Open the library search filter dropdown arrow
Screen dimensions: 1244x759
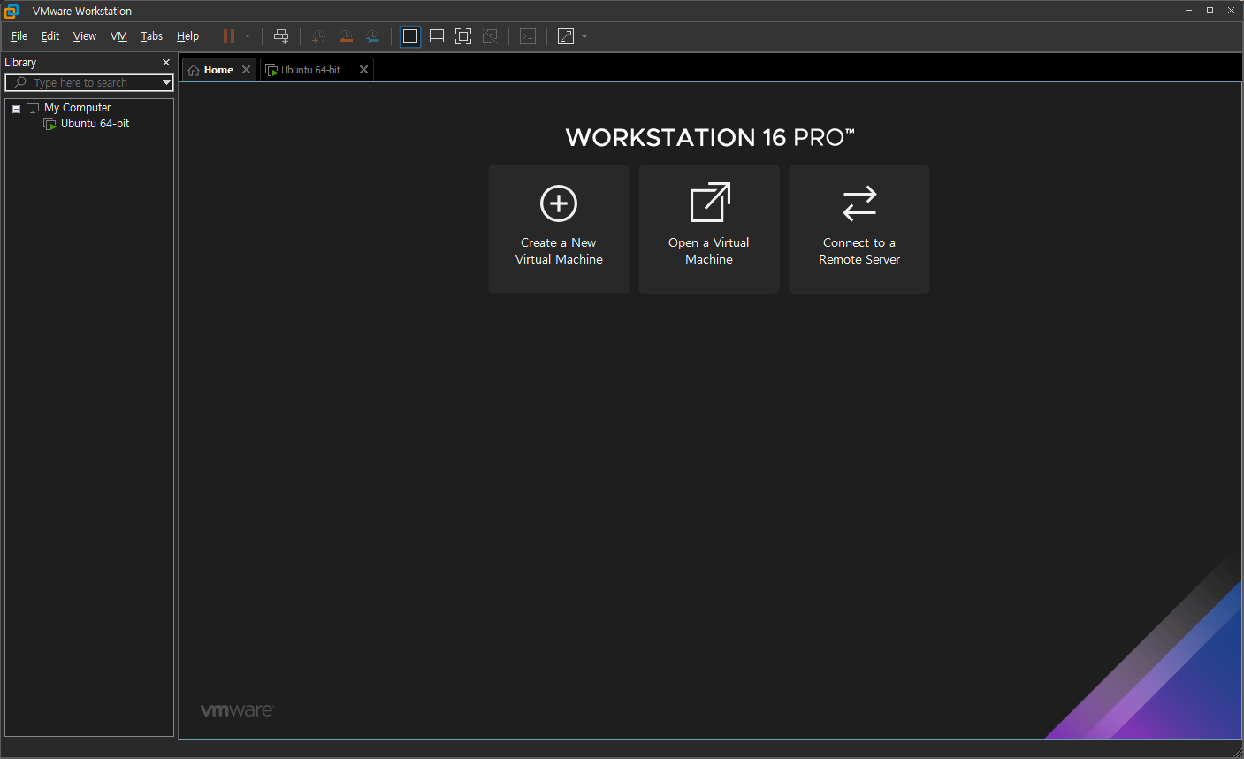[x=166, y=82]
